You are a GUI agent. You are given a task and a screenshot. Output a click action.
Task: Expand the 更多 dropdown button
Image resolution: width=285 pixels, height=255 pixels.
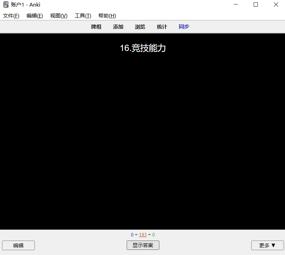[267, 245]
